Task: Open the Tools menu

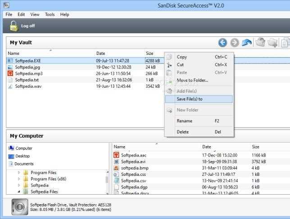Action: point(50,14)
